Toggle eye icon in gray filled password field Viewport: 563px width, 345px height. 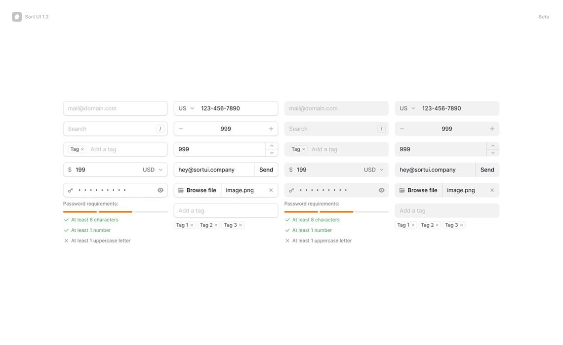pyautogui.click(x=382, y=190)
